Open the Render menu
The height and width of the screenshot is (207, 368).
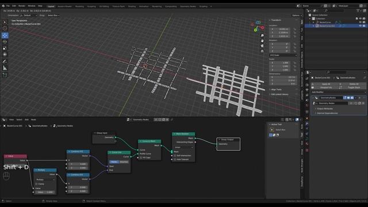click(22, 6)
